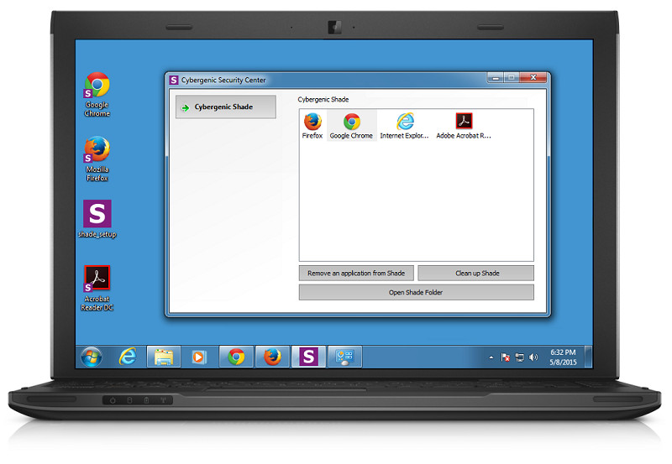The width and height of the screenshot is (672, 464).
Task: Minimize the Cybergenic Security Center window
Action: [x=495, y=77]
